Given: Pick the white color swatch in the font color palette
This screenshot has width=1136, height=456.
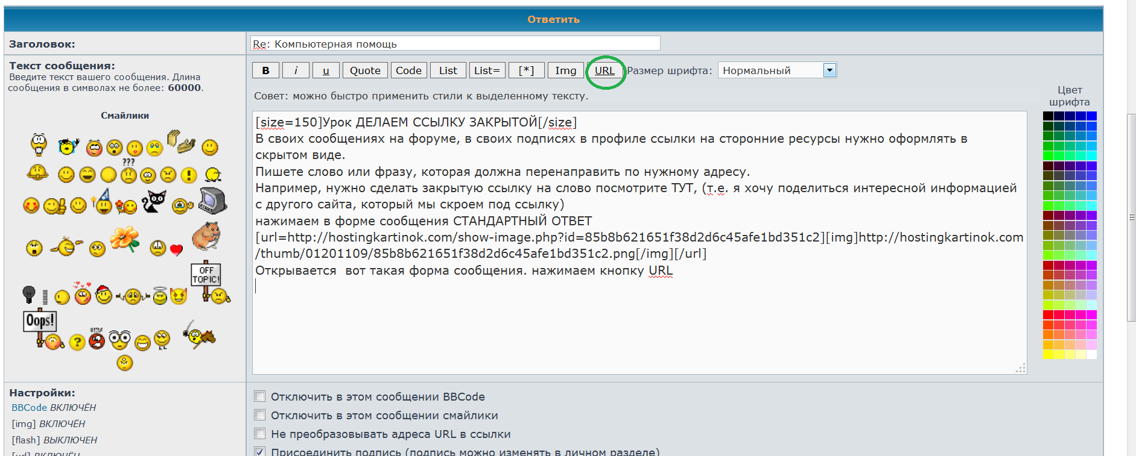Looking at the screenshot, I should pyautogui.click(x=1091, y=355).
